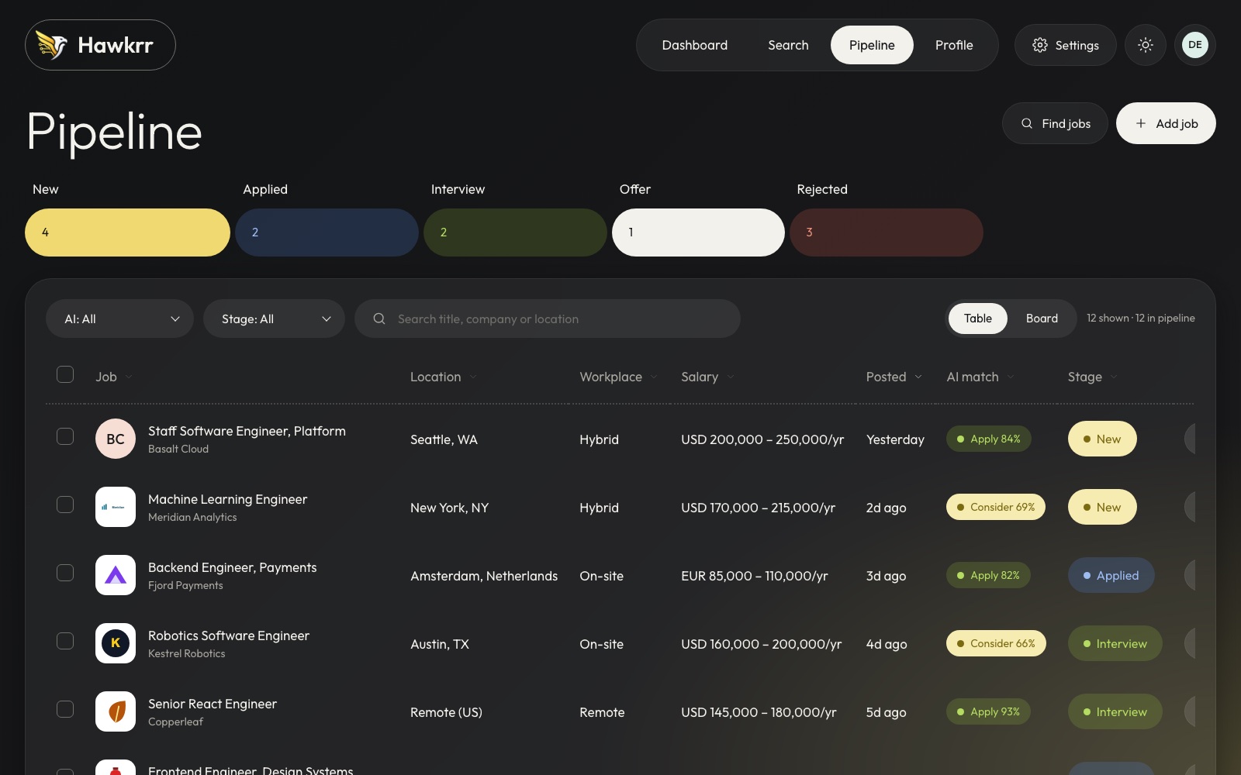
Task: Click the Kestrel Robotics company logo
Action: 116,643
